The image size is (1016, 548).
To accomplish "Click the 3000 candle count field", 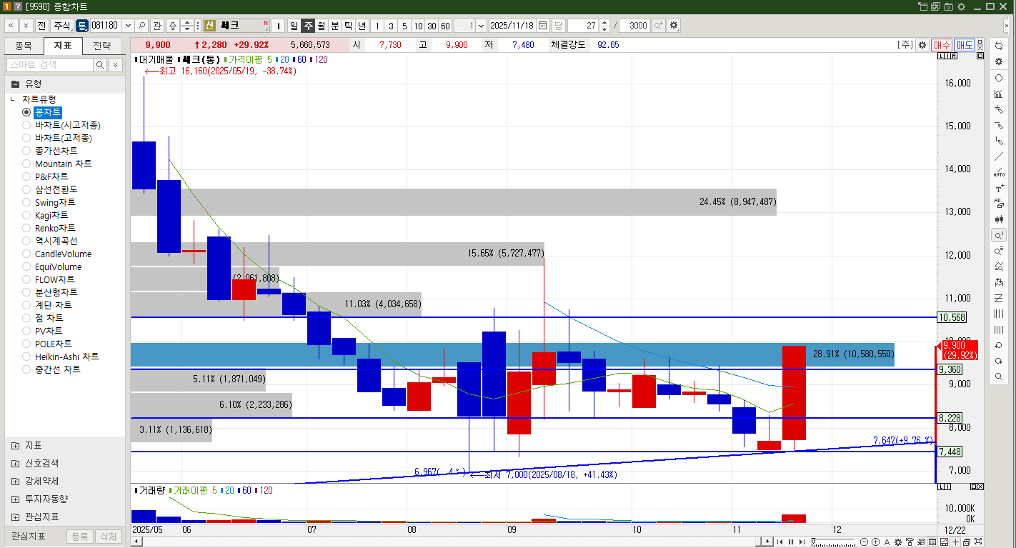I will 634,26.
